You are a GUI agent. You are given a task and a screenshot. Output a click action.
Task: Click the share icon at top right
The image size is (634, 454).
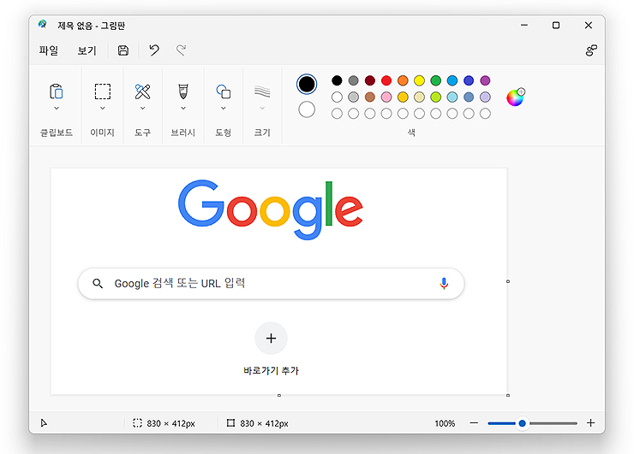tap(591, 50)
